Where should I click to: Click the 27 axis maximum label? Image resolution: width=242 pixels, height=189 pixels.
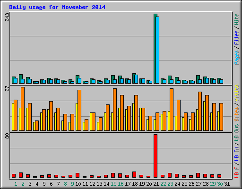point(7,88)
